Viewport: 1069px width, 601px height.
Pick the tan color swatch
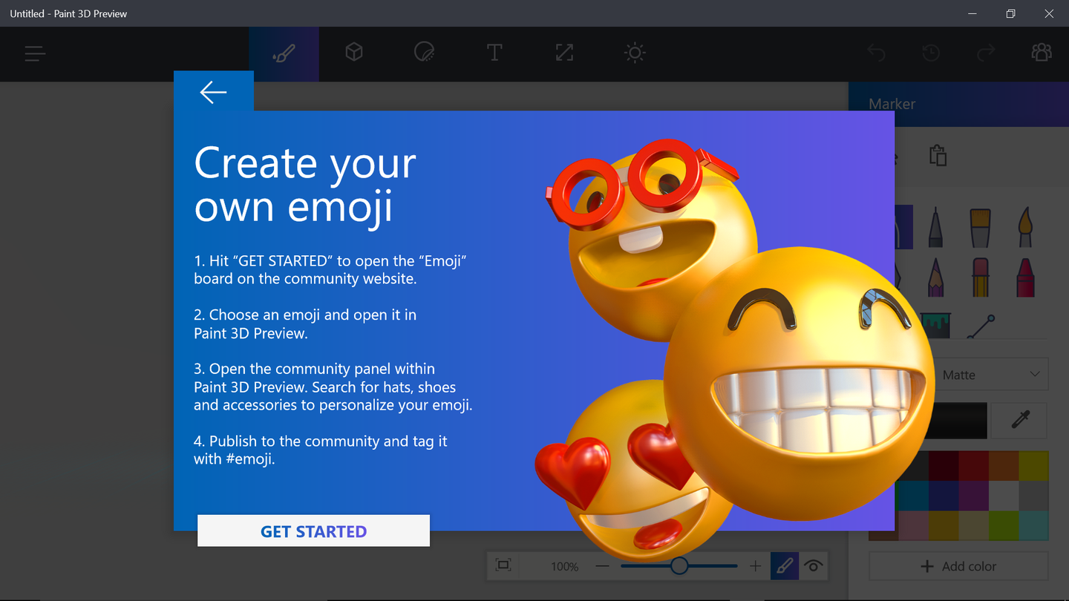973,525
